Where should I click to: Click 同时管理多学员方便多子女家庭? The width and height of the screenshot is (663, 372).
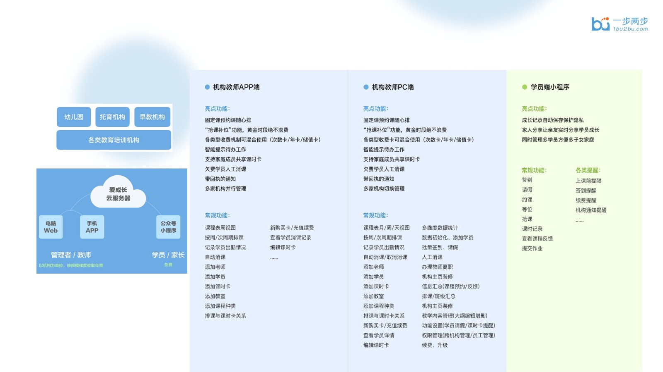click(x=558, y=140)
